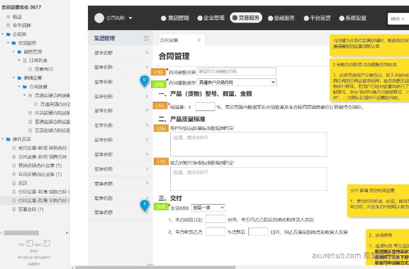This screenshot has height=269, width=409.
Task: Click the 短溢量 percentage input box
Action: 205,107
